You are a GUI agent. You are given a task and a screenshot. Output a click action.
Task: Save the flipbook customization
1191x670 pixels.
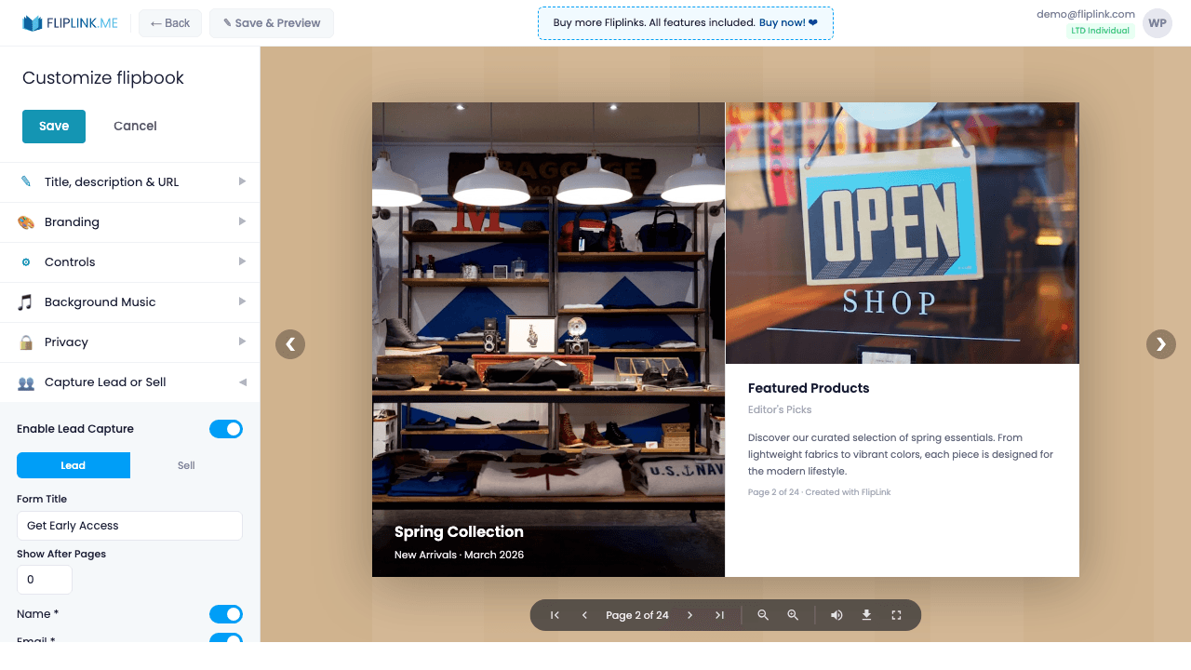(x=53, y=126)
